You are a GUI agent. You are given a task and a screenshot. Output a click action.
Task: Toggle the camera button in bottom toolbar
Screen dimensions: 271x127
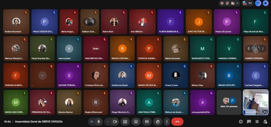click(115, 121)
